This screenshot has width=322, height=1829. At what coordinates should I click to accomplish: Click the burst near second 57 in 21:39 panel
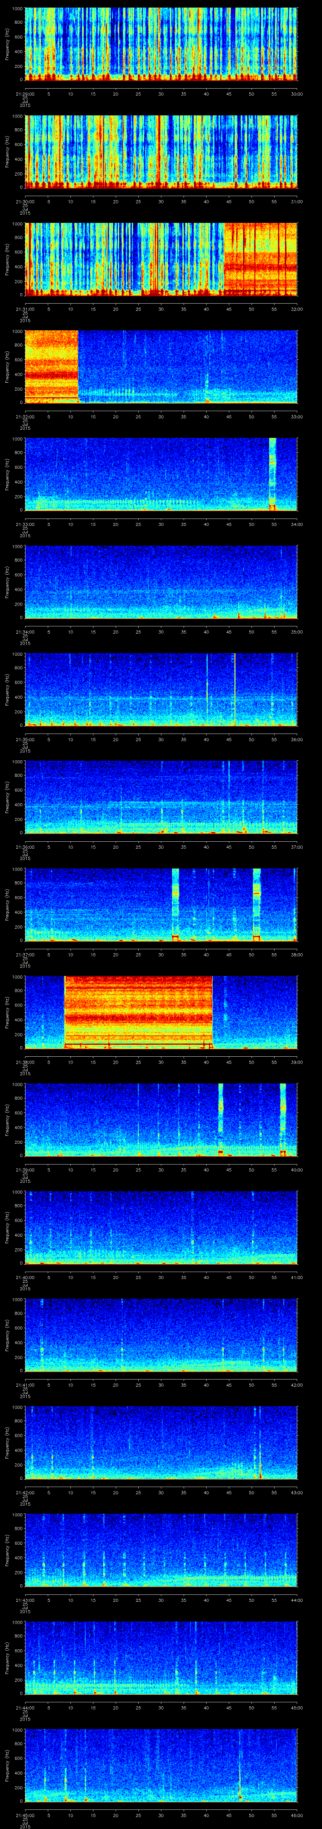click(x=283, y=1120)
